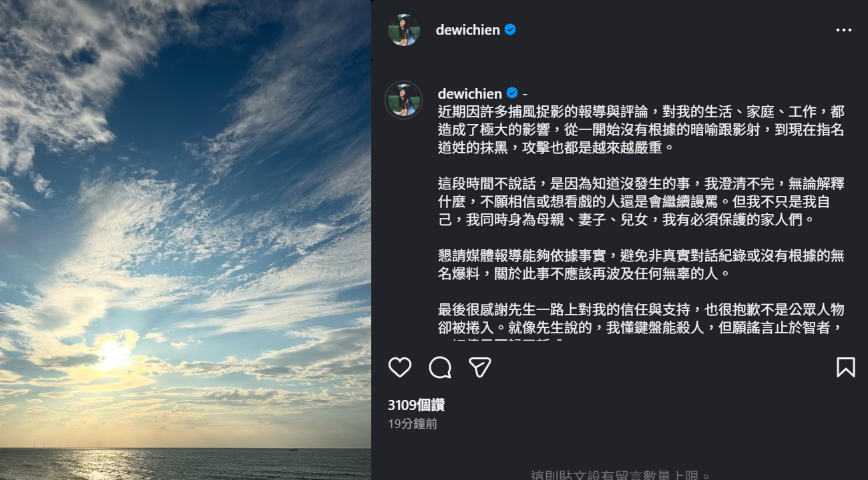
Task: Open comments via the speech bubble icon
Action: (x=440, y=367)
